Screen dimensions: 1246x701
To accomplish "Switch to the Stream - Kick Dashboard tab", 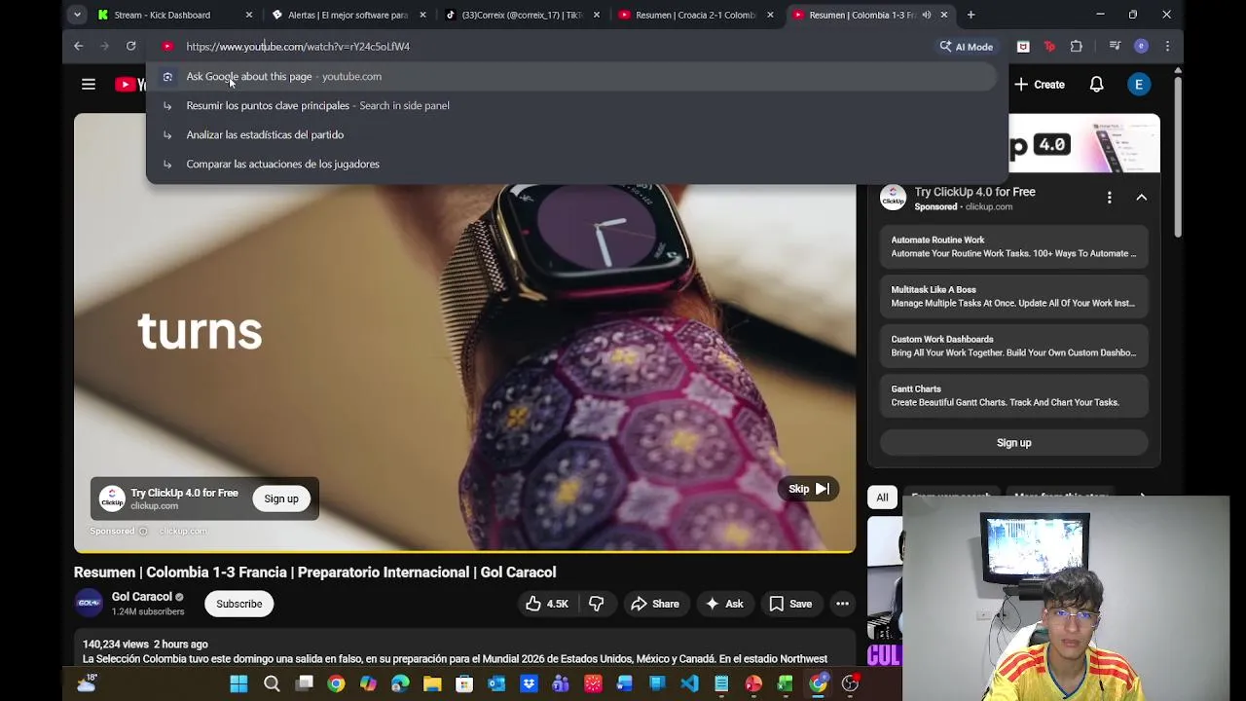I will point(162,15).
